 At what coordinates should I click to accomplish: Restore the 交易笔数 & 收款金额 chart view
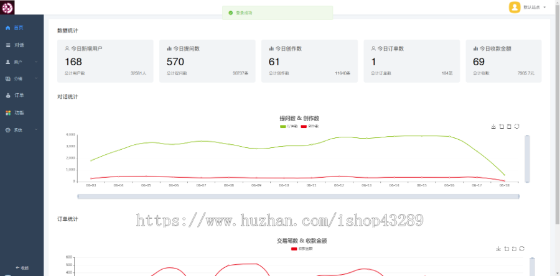click(522, 249)
